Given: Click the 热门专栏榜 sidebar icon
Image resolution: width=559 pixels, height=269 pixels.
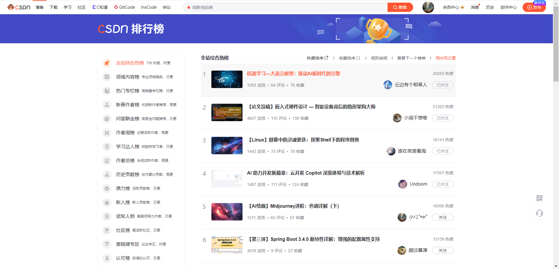Looking at the screenshot, I should click(107, 91).
